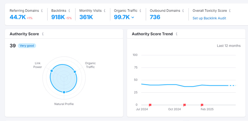
Task: Click the Authority Score value 39
Action: (13, 46)
